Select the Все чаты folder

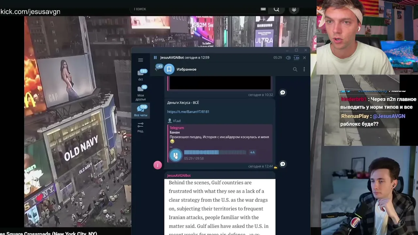(x=140, y=111)
